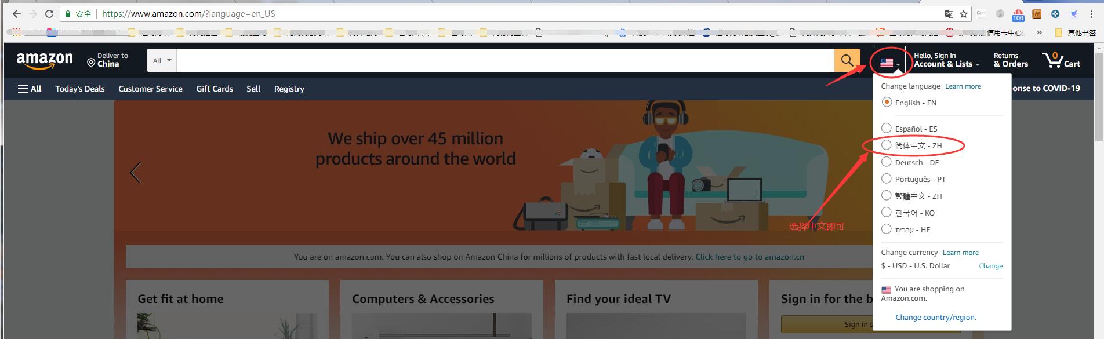Open the 其他书签 bookmarks folder
This screenshot has width=1104, height=339.
coord(1075,32)
